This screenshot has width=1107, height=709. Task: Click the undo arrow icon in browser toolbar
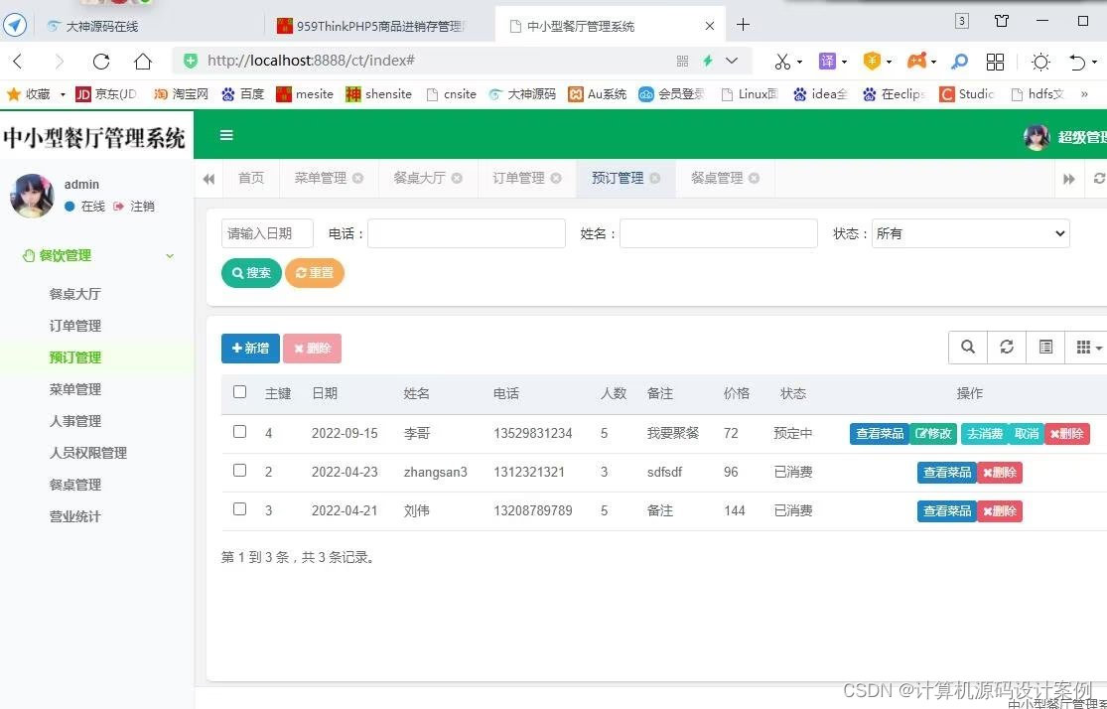point(1076,63)
